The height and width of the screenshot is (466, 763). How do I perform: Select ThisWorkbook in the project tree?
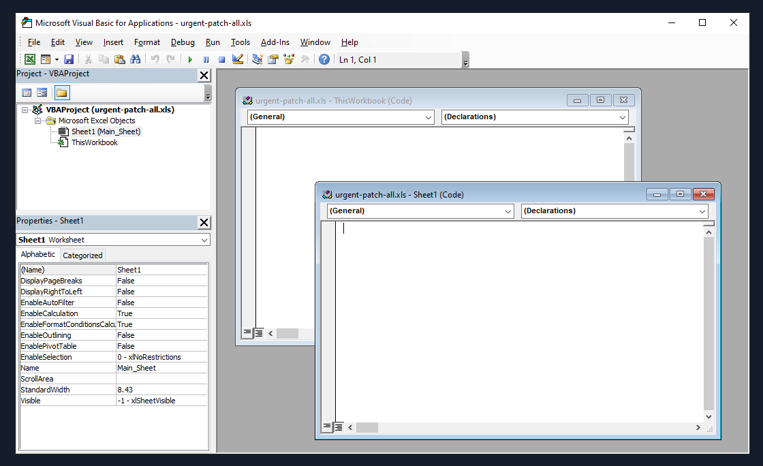pyautogui.click(x=94, y=142)
